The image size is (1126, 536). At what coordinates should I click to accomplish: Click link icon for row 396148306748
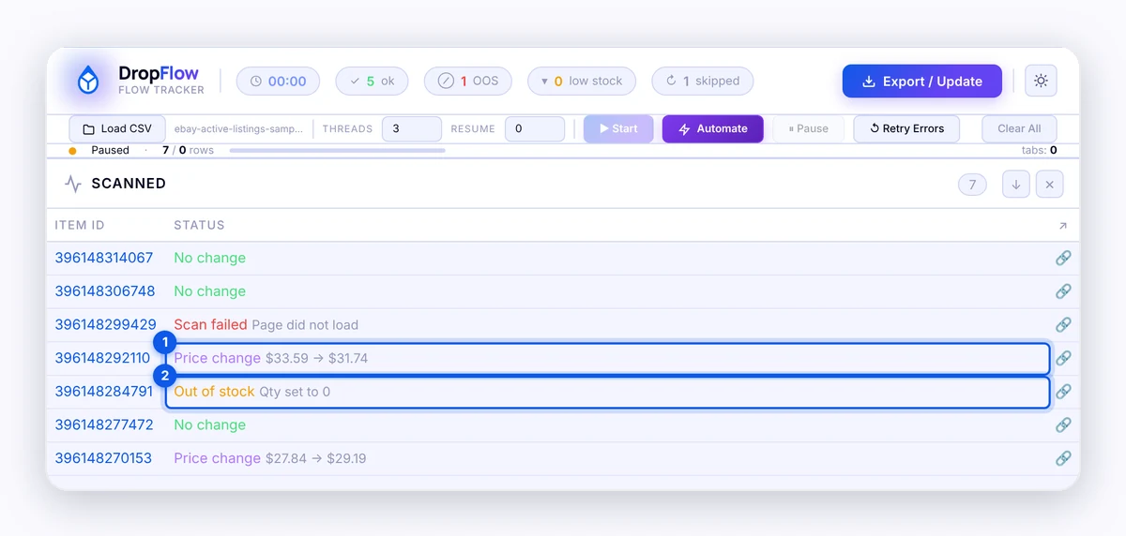tap(1063, 291)
